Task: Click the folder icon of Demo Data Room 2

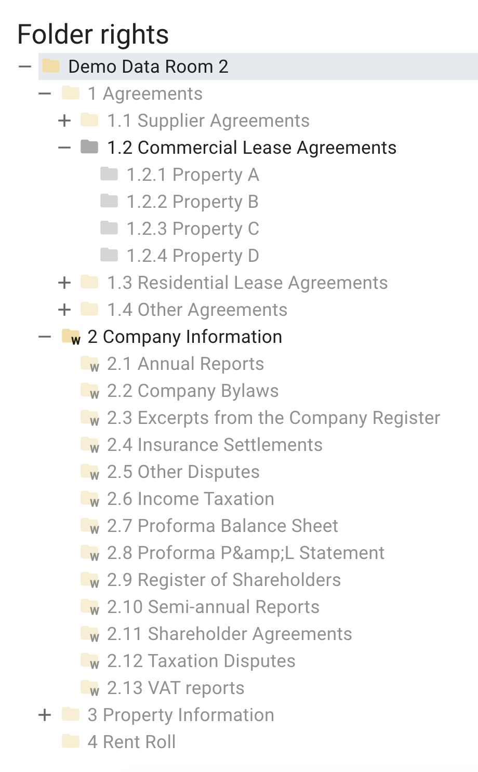Action: click(x=51, y=66)
